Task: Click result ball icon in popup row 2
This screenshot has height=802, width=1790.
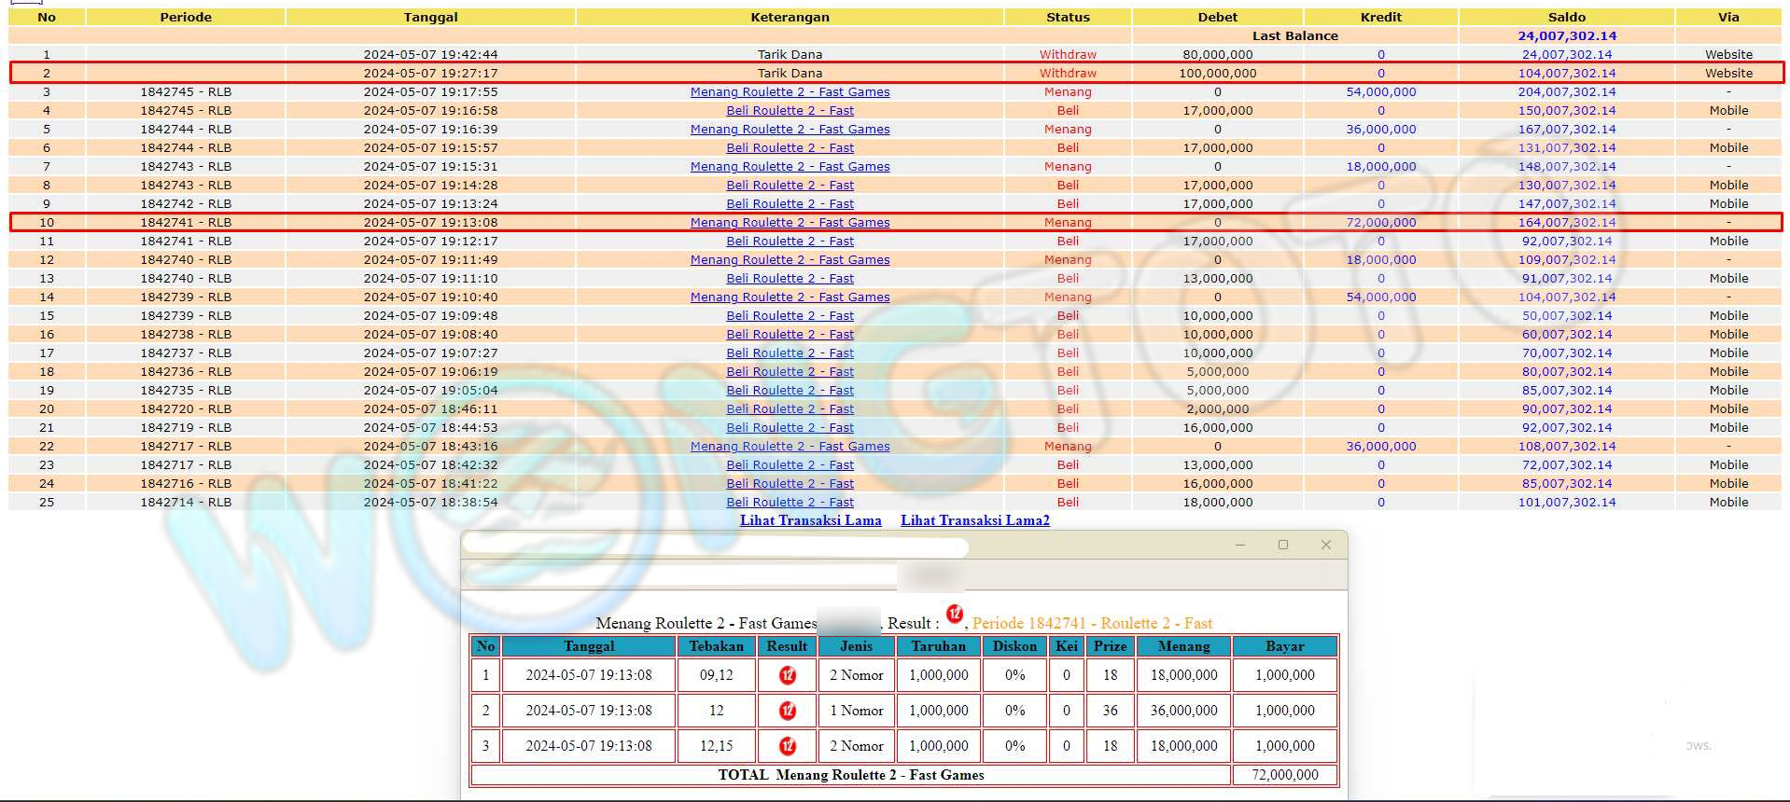Action: [x=788, y=711]
